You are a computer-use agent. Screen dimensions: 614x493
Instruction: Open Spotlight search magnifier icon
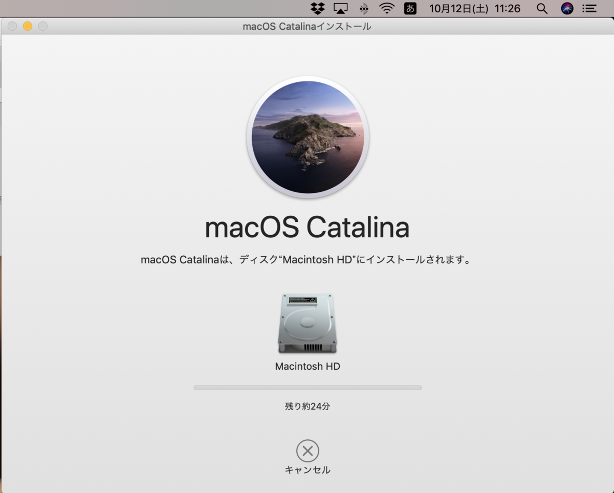[x=542, y=8]
